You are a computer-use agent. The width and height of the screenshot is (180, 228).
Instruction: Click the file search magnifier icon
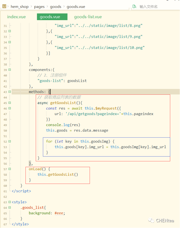click(134, 6)
